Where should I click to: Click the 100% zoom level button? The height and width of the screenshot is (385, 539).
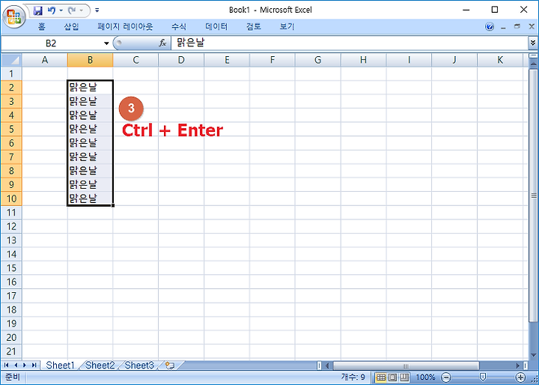pos(425,378)
